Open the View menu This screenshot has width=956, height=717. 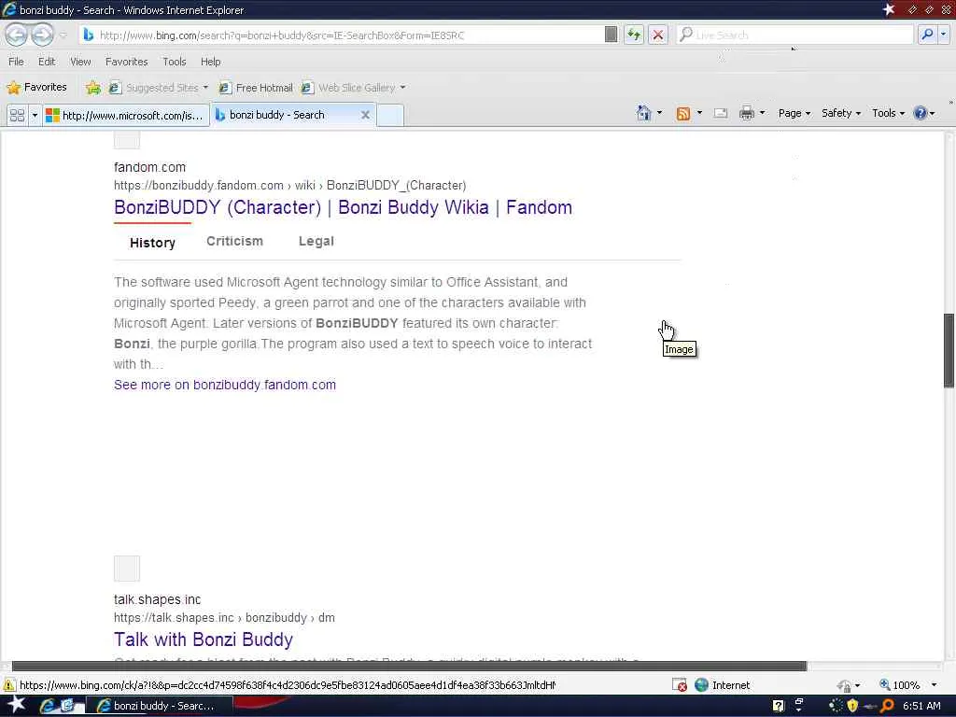(x=80, y=62)
